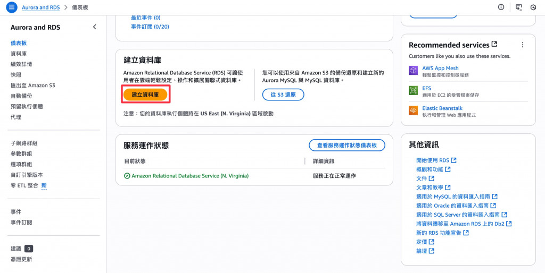The height and width of the screenshot is (273, 545).
Task: Select 憑證更新 in the sidebar
Action: point(21,259)
